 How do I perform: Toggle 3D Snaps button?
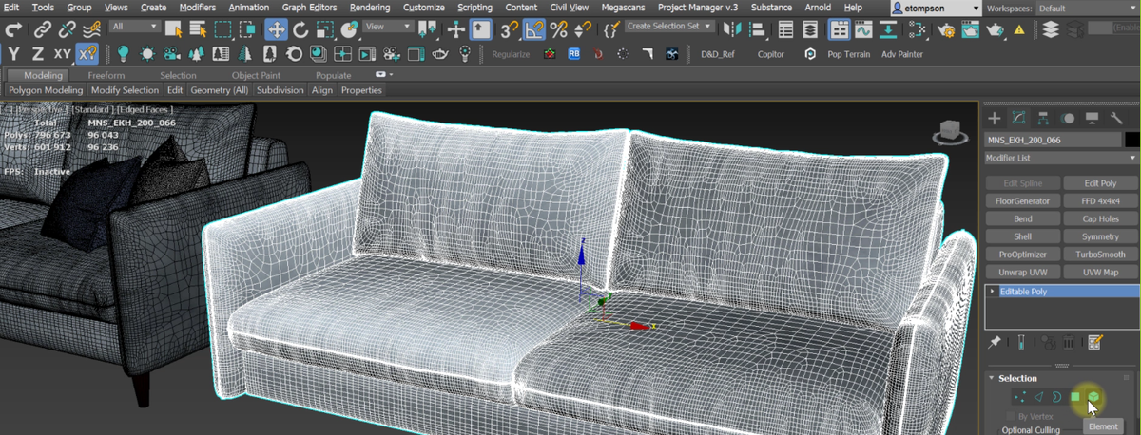510,29
